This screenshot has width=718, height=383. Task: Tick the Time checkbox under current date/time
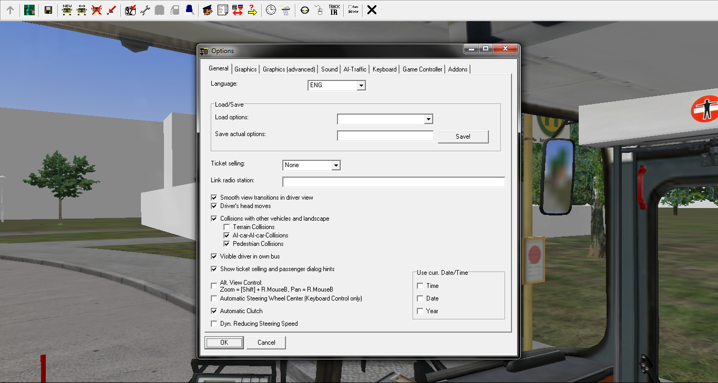click(420, 286)
